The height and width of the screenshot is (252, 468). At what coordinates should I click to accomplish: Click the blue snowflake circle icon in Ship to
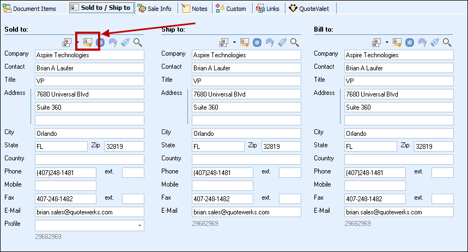(257, 42)
